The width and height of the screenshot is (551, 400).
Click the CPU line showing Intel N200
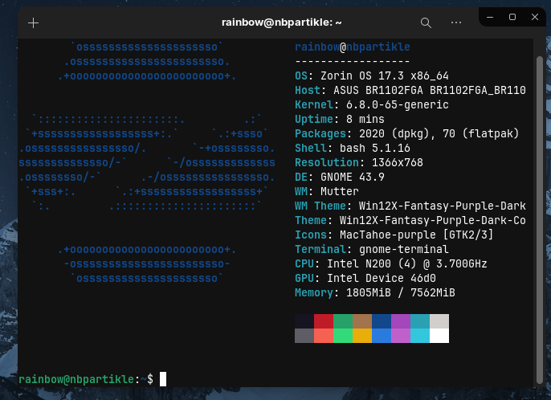point(390,263)
